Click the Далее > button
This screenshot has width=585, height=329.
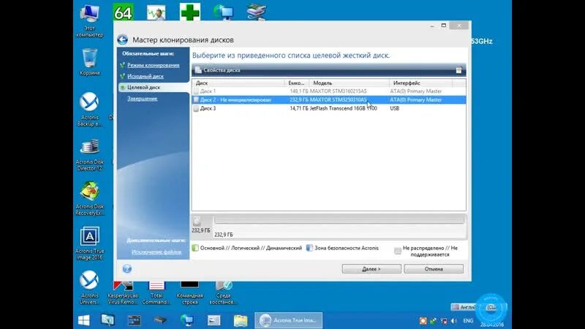pos(371,269)
